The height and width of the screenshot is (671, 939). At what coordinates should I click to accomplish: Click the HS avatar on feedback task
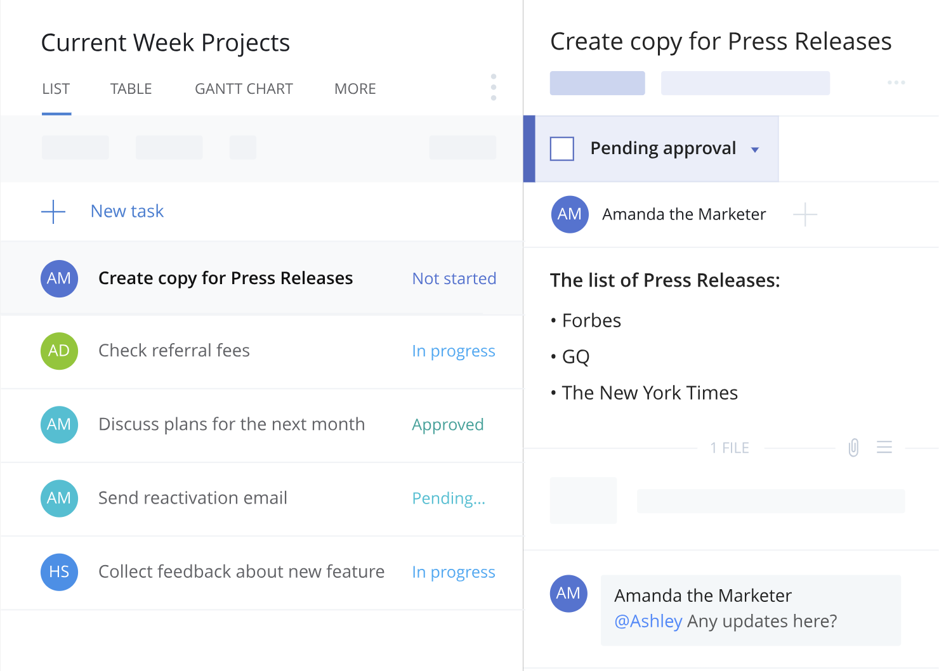pos(59,572)
